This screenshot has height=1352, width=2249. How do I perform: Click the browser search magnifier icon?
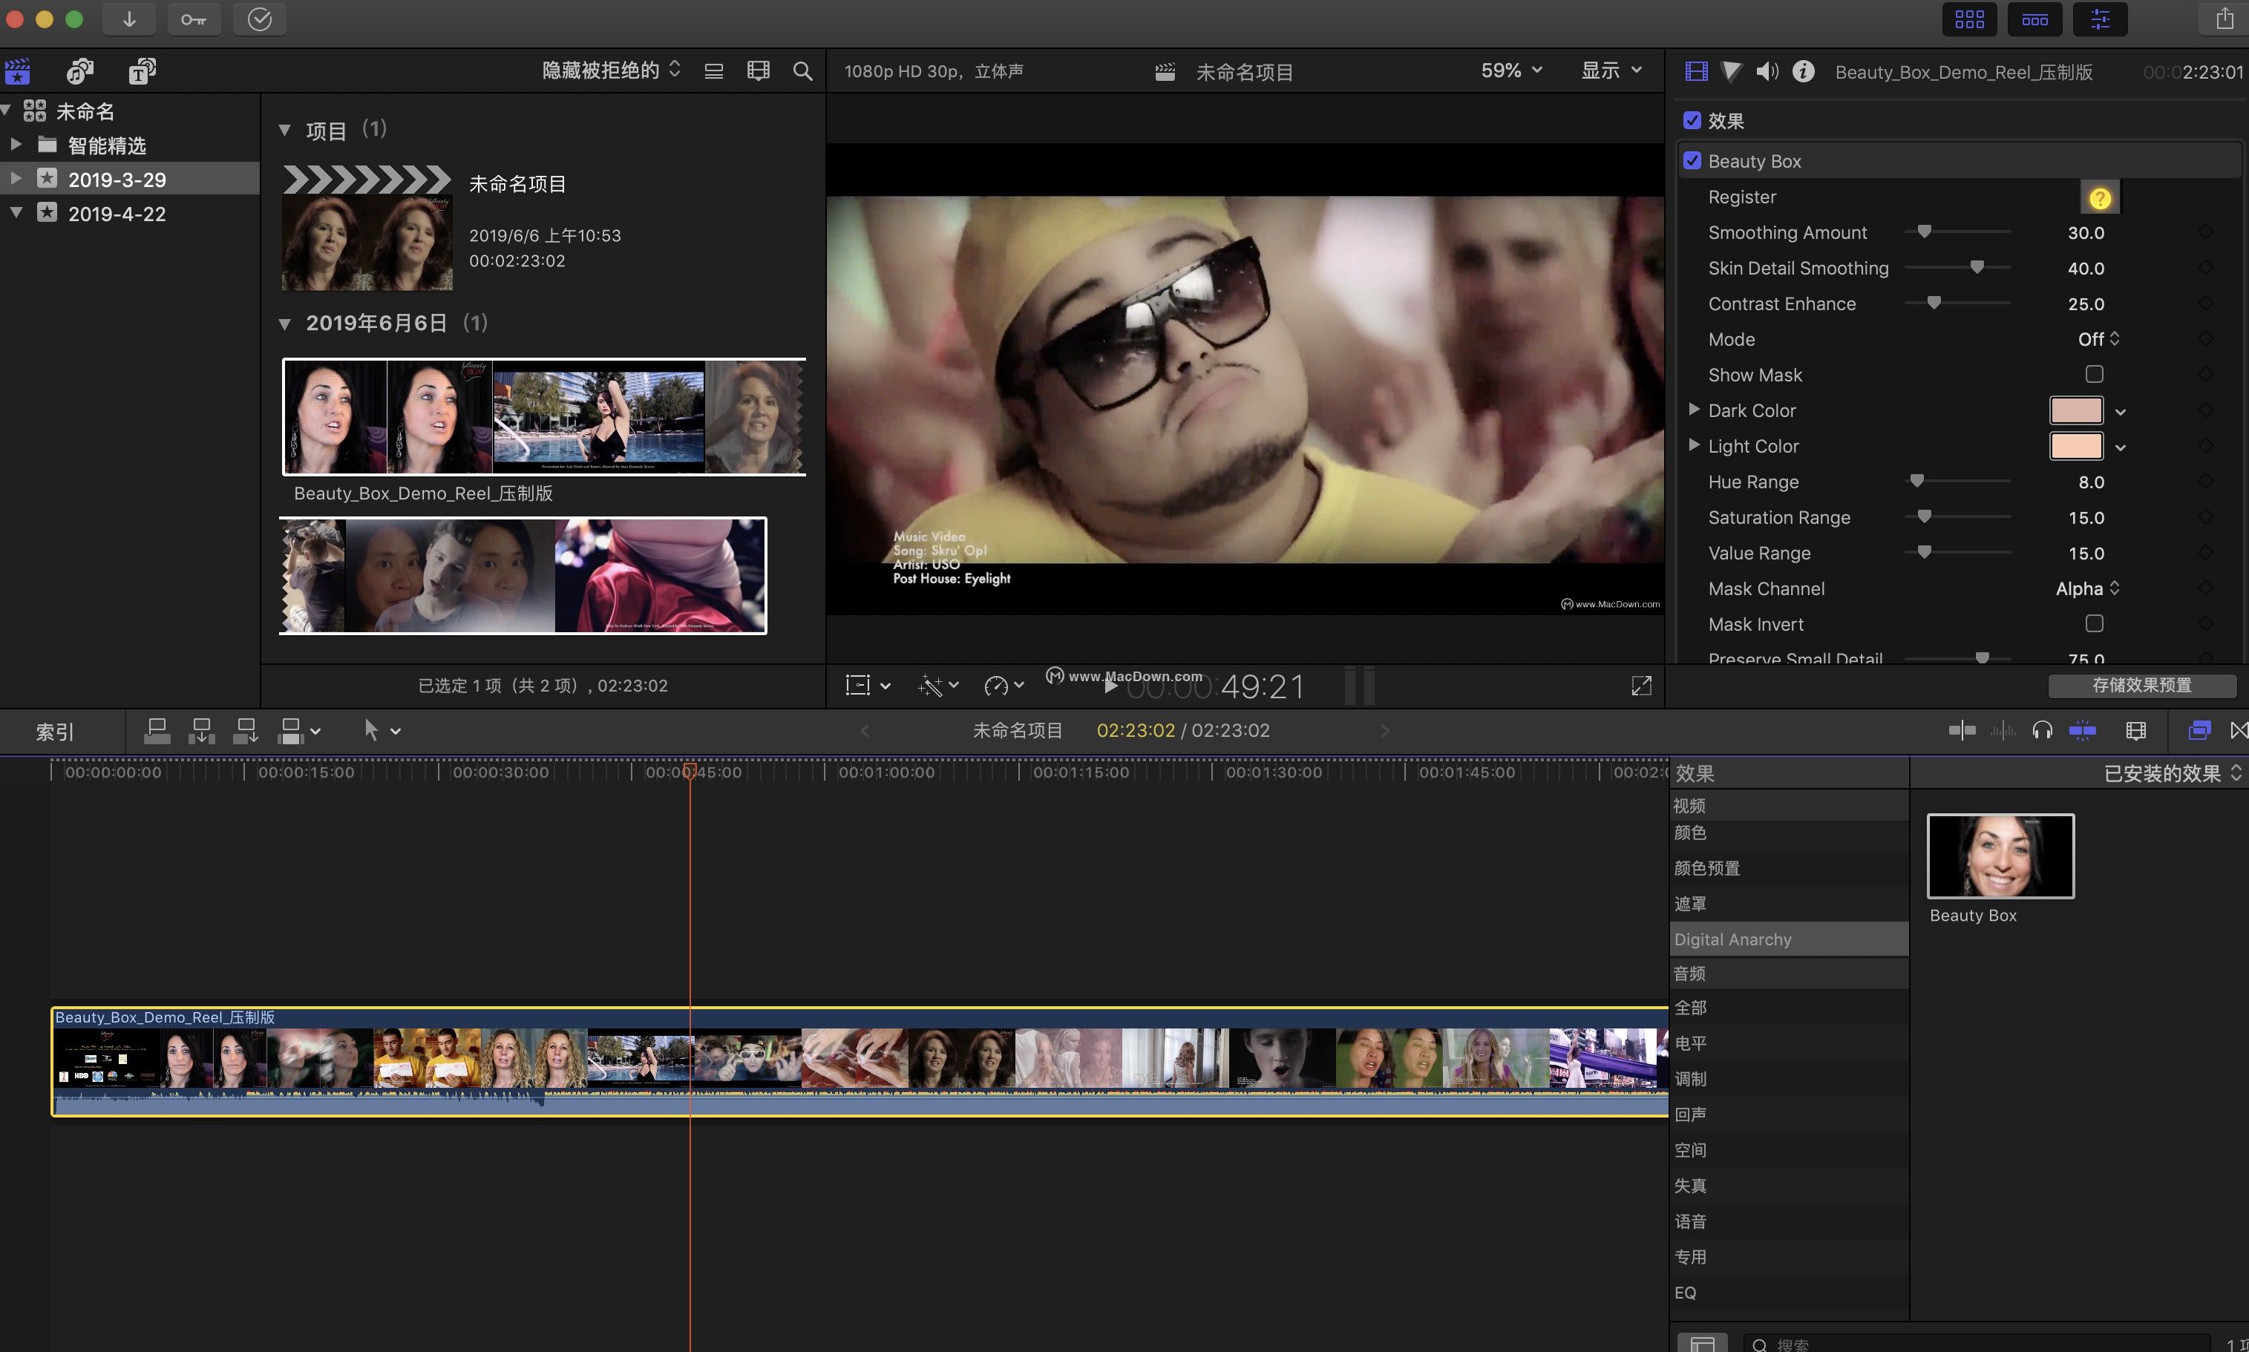point(802,71)
